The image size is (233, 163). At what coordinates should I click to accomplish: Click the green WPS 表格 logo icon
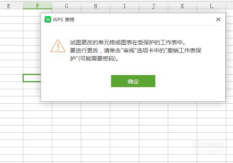[x=48, y=19]
